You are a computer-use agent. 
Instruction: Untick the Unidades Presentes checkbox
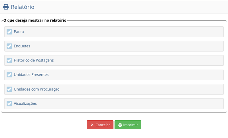pyautogui.click(x=9, y=75)
